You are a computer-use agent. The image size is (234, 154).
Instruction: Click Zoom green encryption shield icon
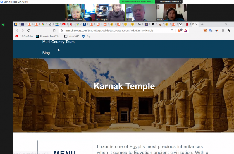click(3, 25)
